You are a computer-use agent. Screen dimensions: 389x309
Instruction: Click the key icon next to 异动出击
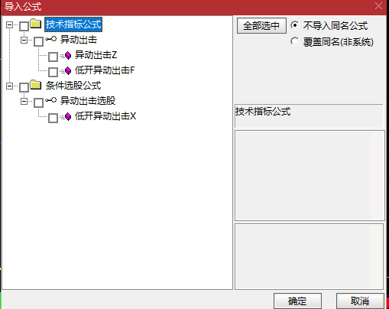click(50, 39)
